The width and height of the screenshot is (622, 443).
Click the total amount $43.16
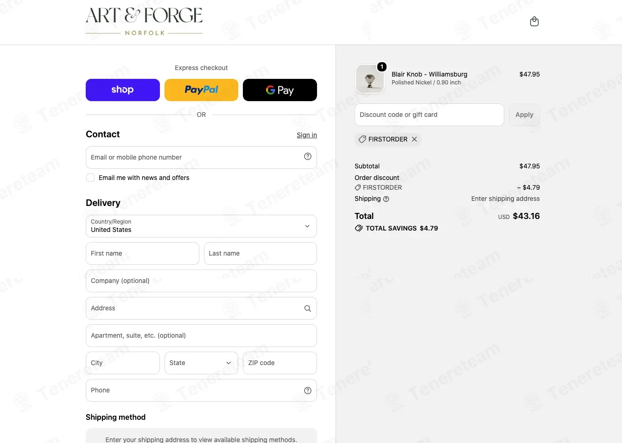tap(526, 216)
